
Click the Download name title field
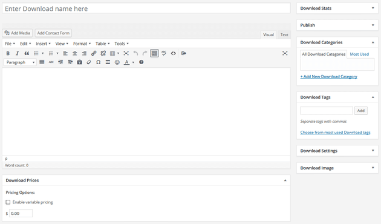click(x=146, y=8)
